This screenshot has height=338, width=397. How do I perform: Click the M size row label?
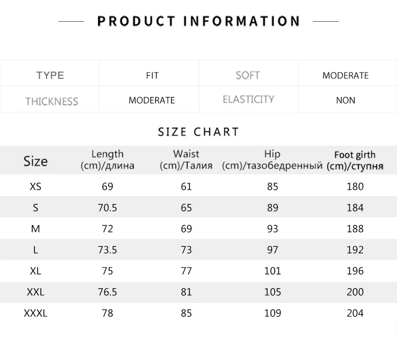tap(35, 229)
